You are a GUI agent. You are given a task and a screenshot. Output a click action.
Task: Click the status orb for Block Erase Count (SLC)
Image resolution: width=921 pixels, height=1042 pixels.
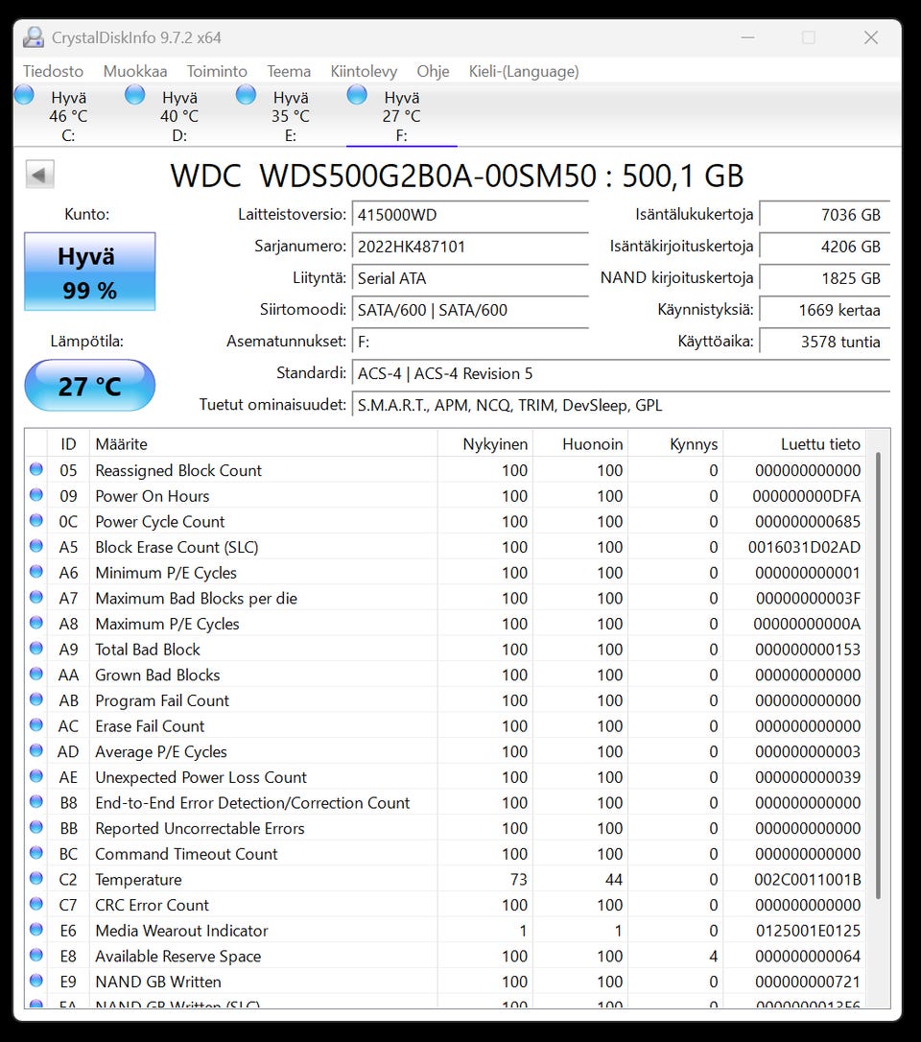point(36,546)
